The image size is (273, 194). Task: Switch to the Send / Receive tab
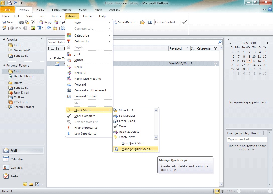pos(61,10)
